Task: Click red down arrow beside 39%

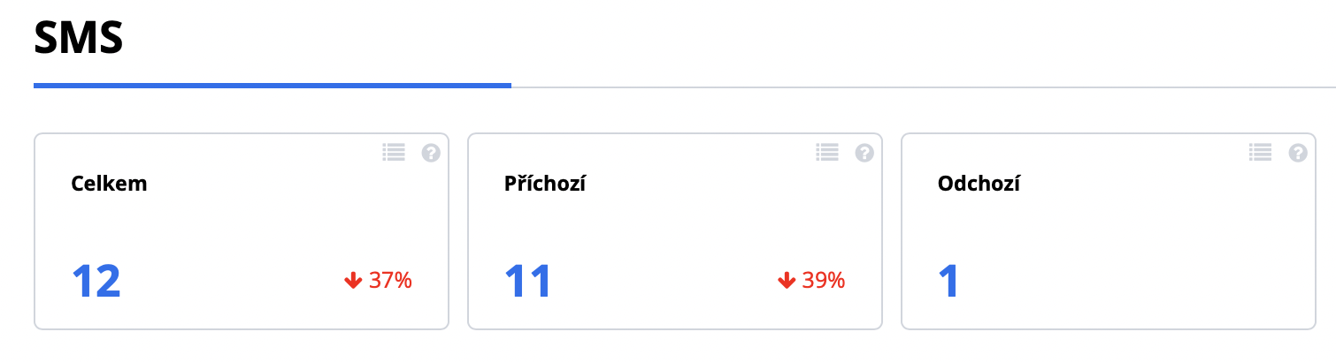Action: pos(787,282)
